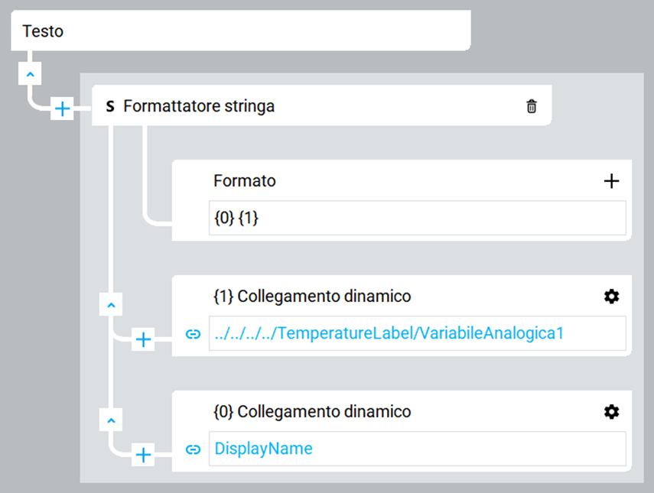Delete the Formattatore stringa converter with trash icon
Viewport: 654px width, 493px height.
click(532, 107)
